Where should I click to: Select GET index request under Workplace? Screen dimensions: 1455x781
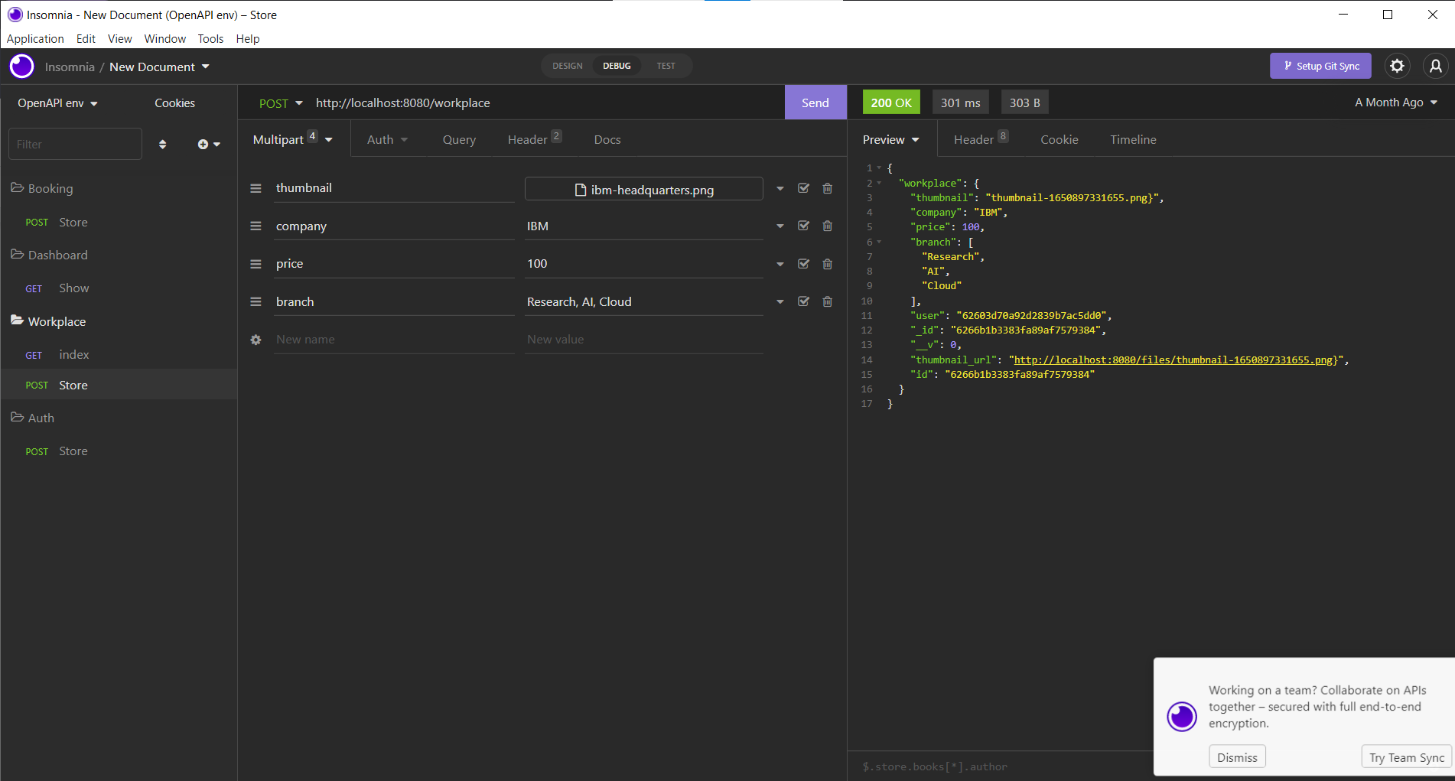pyautogui.click(x=119, y=354)
